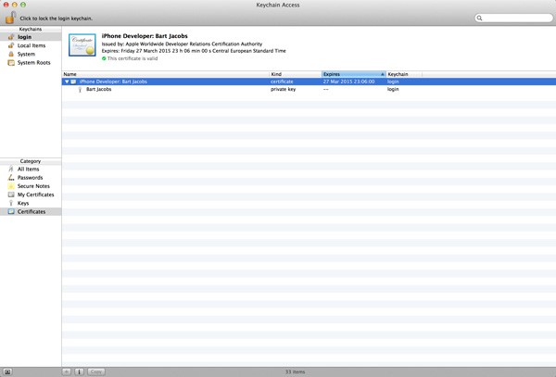The image size is (556, 377).
Task: Collapse the iPhone Developer certificate row
Action: pyautogui.click(x=67, y=82)
